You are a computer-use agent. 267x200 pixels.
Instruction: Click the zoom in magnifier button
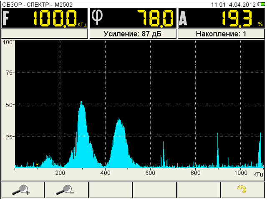tap(22, 190)
